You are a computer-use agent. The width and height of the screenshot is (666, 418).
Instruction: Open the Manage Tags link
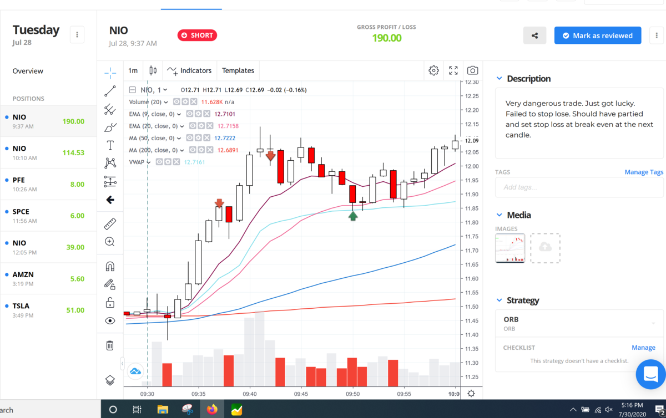(x=644, y=172)
